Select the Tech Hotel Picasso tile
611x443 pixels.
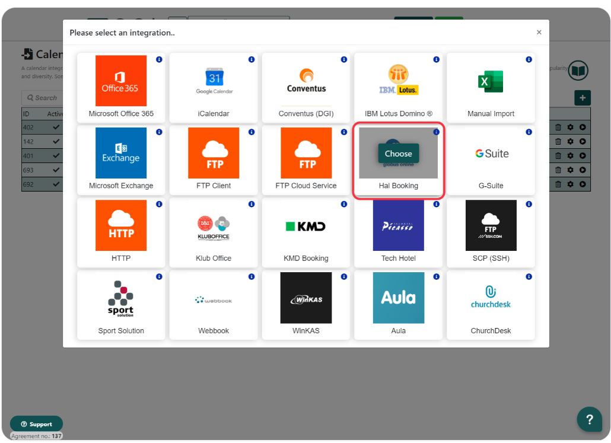(398, 232)
